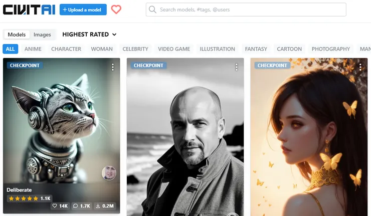Viewport: 371px width, 216px height.
Task: Select the PHOTOGRAPHY category filter
Action: coord(331,49)
